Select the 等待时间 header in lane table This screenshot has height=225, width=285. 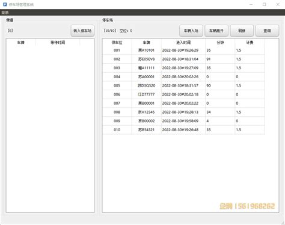[58, 43]
